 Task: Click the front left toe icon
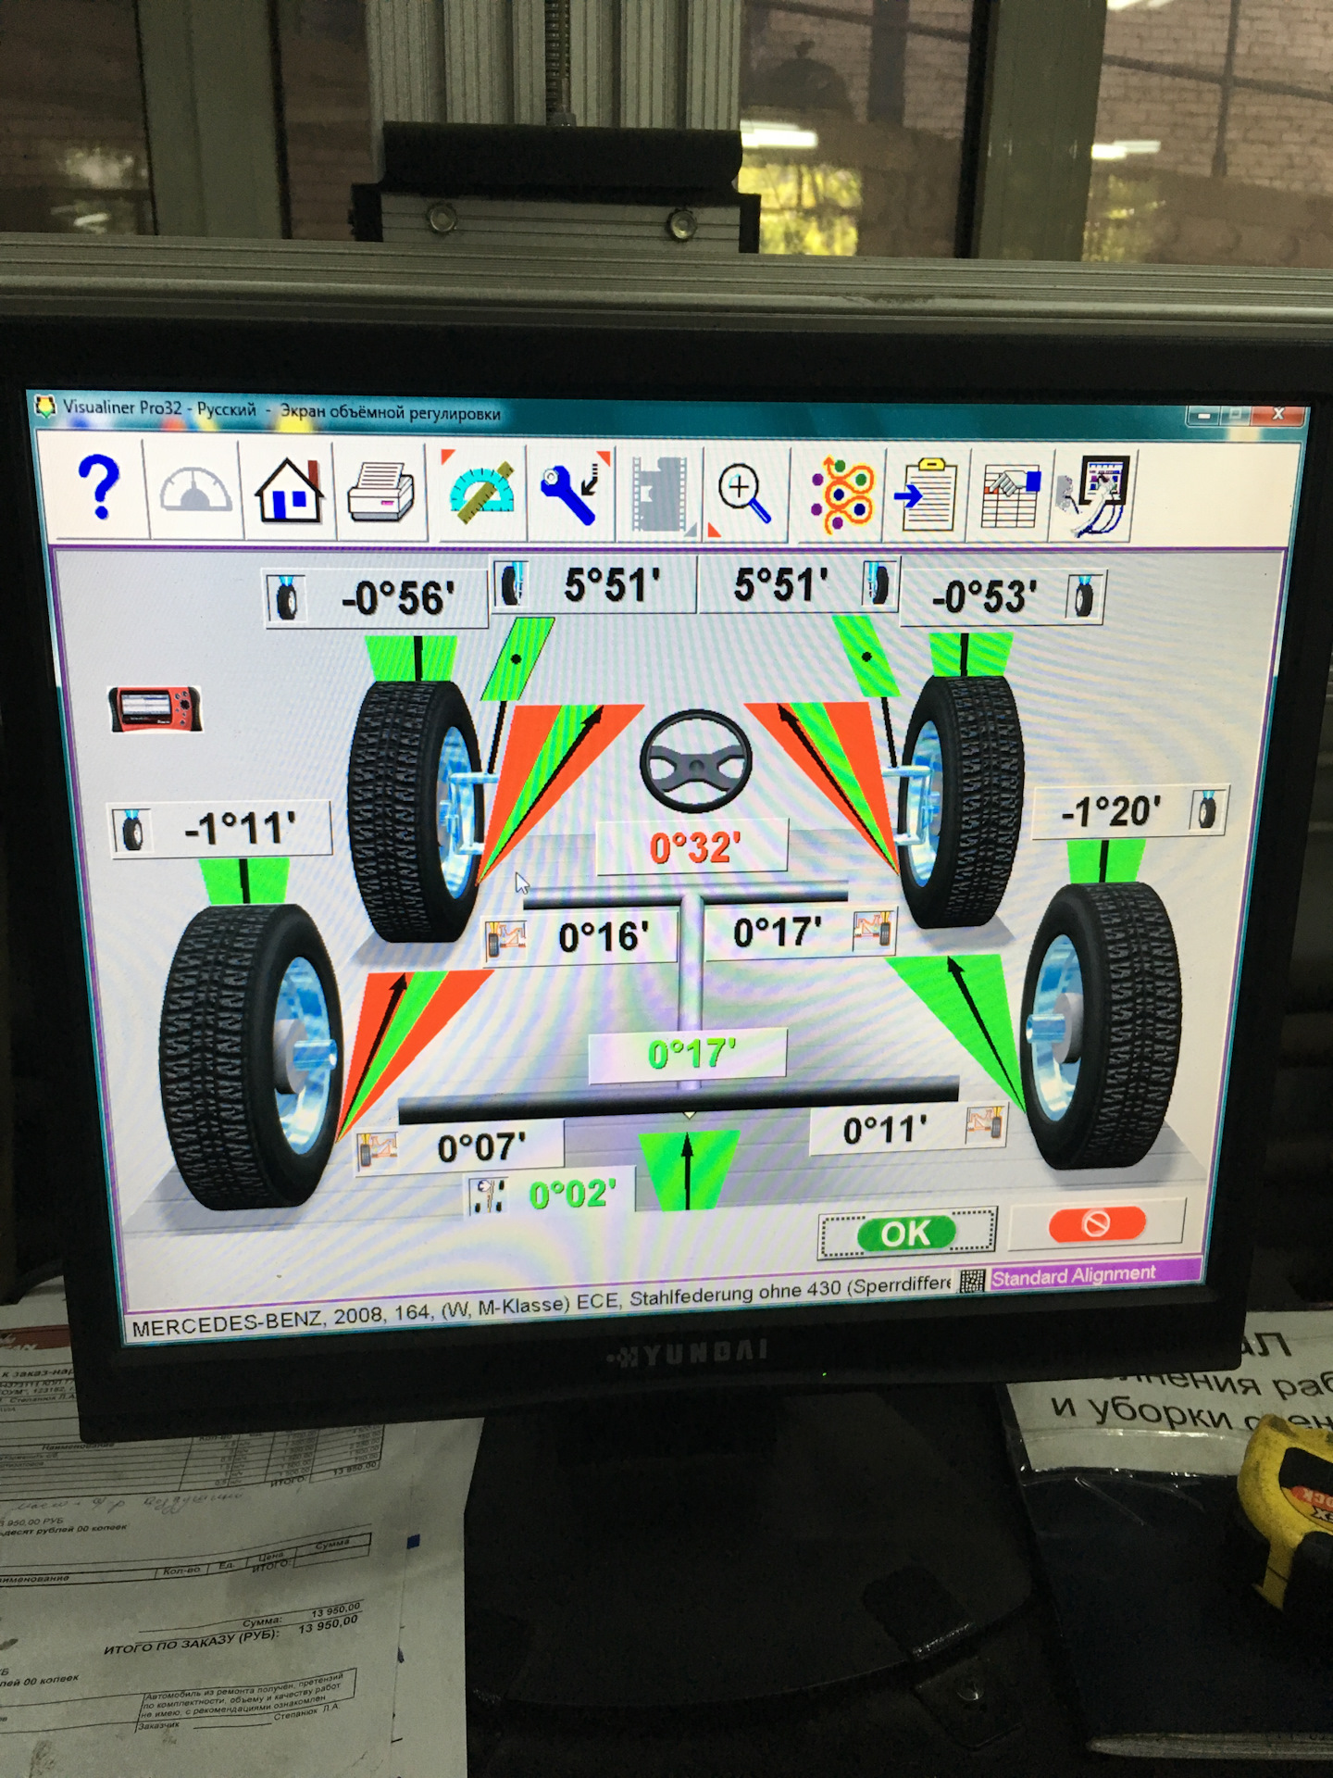505,940
